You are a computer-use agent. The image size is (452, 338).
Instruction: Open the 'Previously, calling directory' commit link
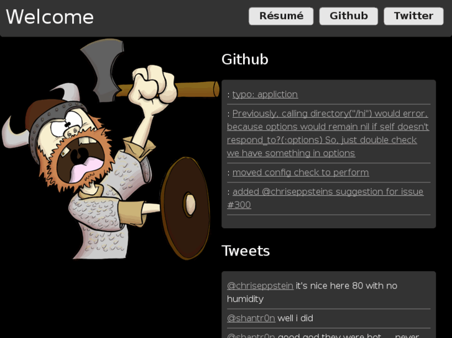point(328,133)
